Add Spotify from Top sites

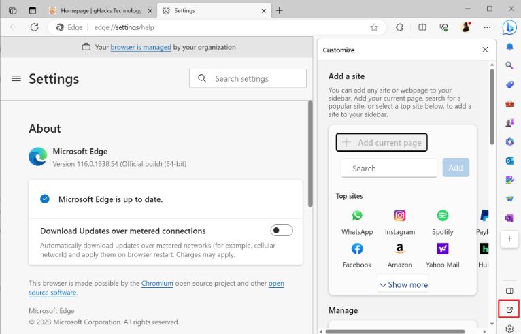pos(443,222)
